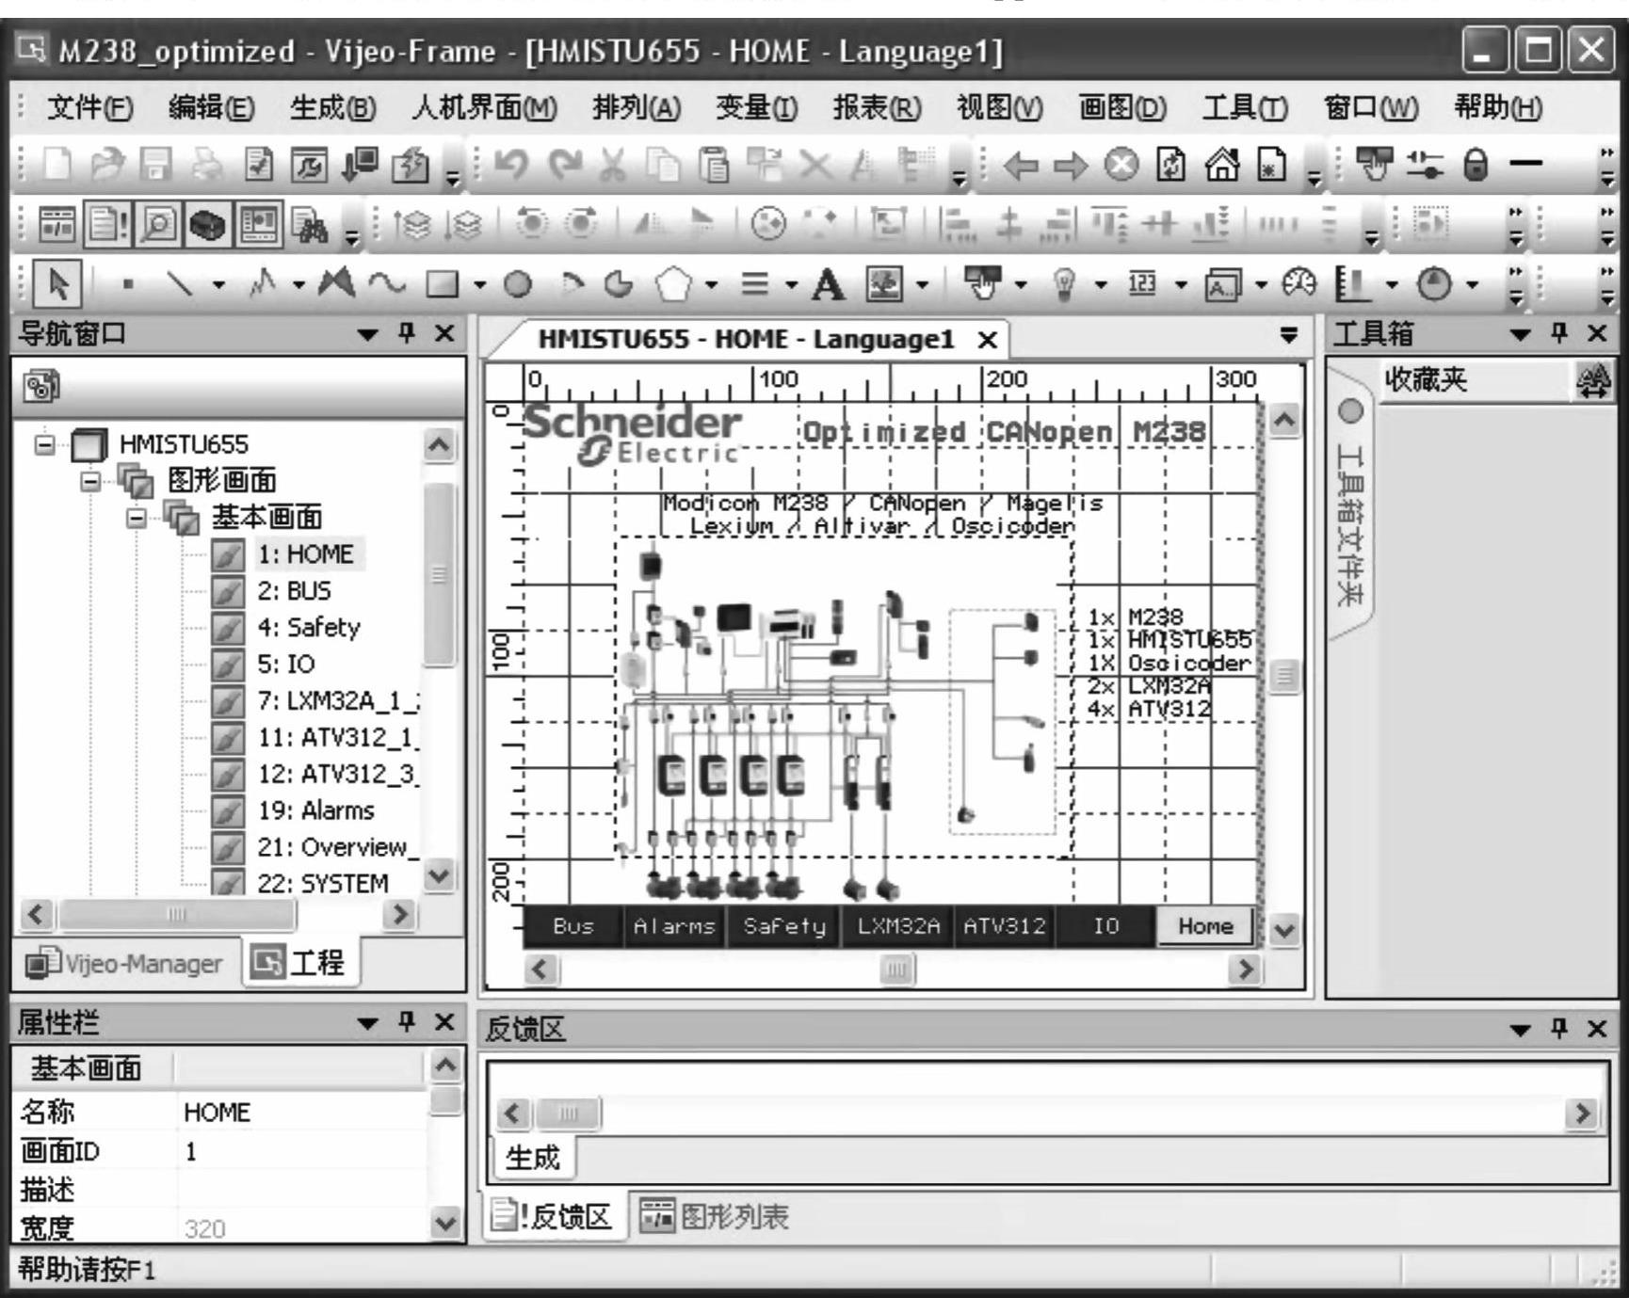
Task: Select the lamp bulb tool
Action: (x=1064, y=283)
